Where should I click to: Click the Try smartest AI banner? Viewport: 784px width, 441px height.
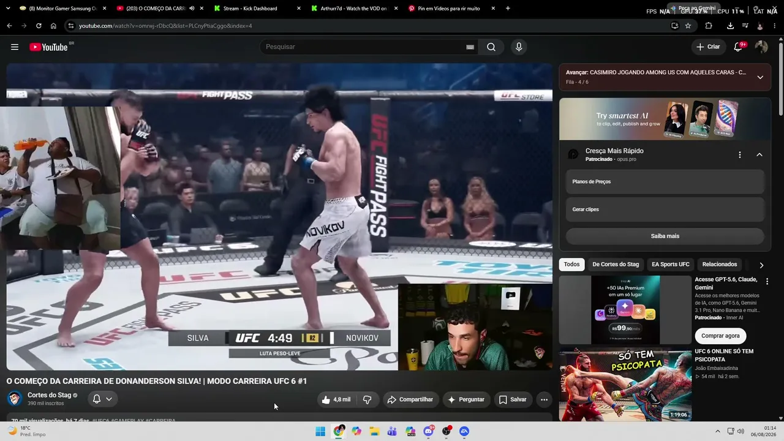click(x=665, y=119)
